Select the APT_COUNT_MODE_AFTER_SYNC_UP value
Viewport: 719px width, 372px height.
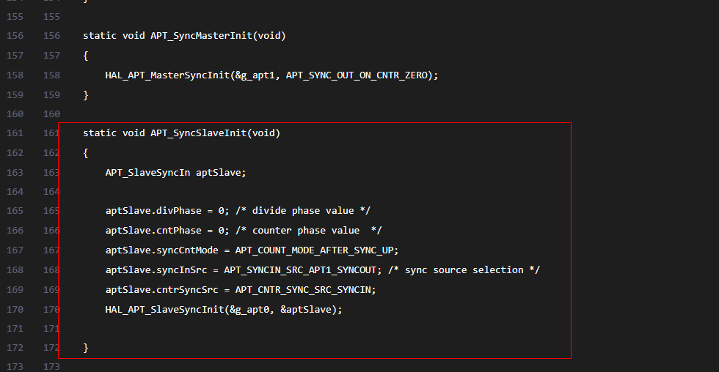coord(316,250)
